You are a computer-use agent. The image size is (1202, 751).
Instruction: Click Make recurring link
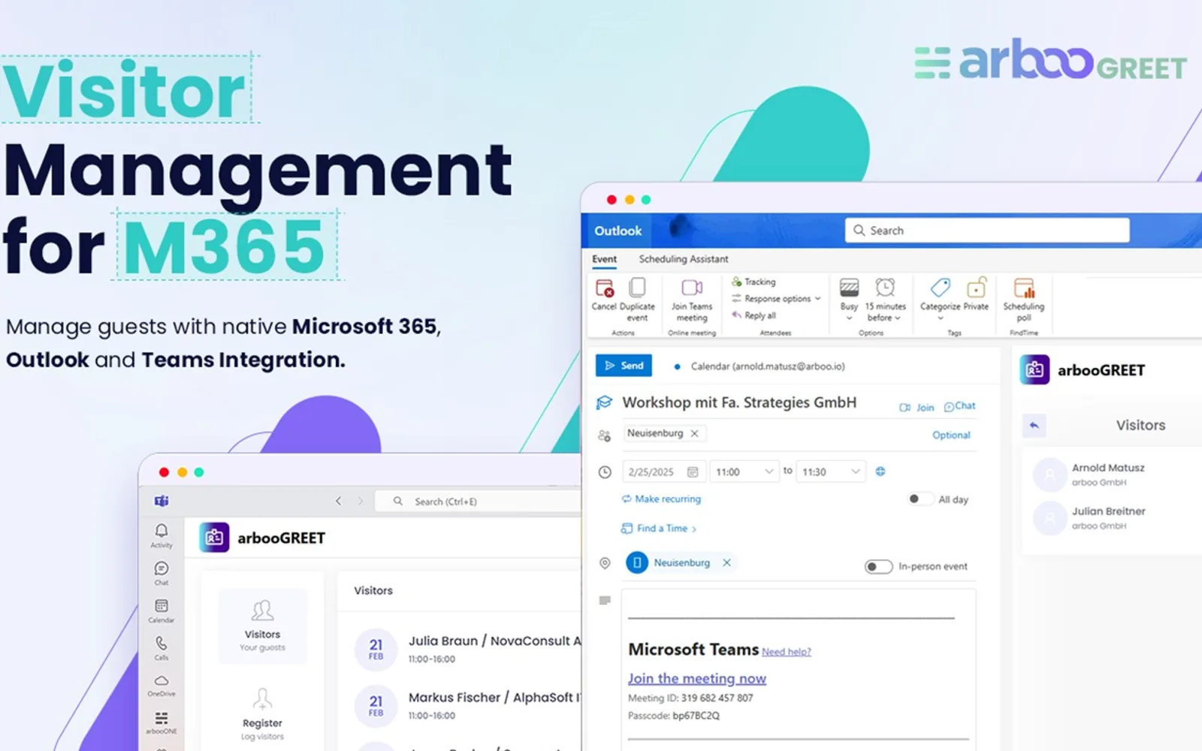click(661, 499)
